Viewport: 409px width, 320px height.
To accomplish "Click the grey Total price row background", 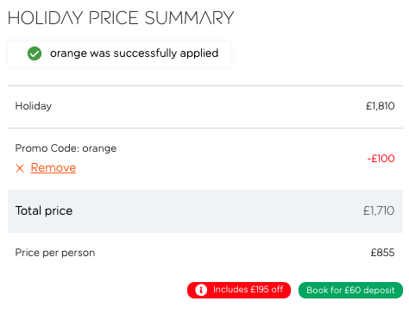I will 205,211.
